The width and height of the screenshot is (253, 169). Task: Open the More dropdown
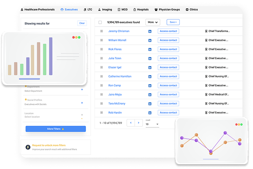pos(153,22)
